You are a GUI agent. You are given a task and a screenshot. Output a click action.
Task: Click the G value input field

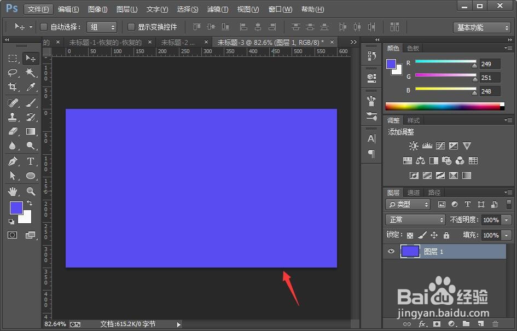pyautogui.click(x=490, y=78)
